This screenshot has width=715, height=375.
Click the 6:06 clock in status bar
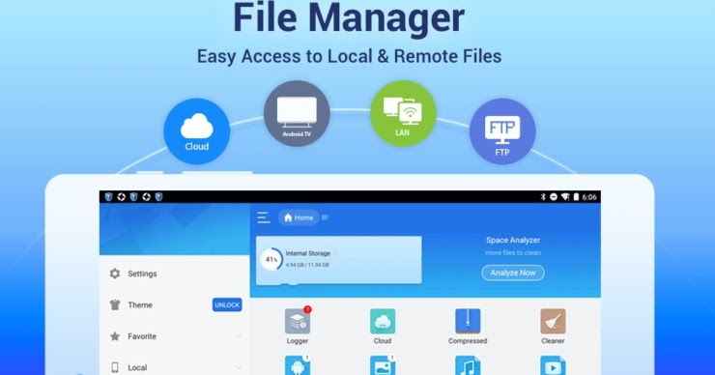click(589, 197)
